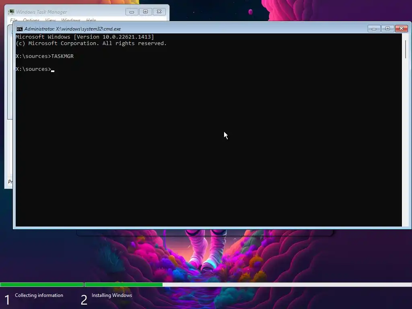This screenshot has width=412, height=309.
Task: Maximize the Windows Task Manager window
Action: coord(145,12)
